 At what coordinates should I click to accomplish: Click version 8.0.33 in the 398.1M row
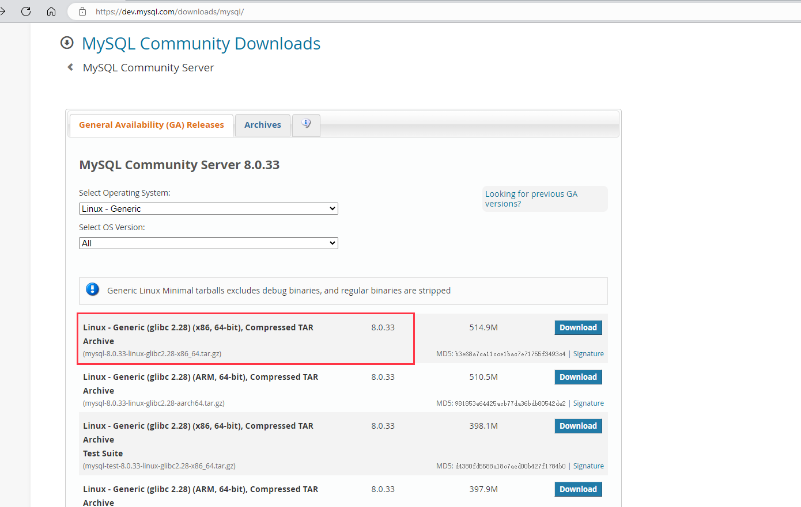tap(383, 426)
